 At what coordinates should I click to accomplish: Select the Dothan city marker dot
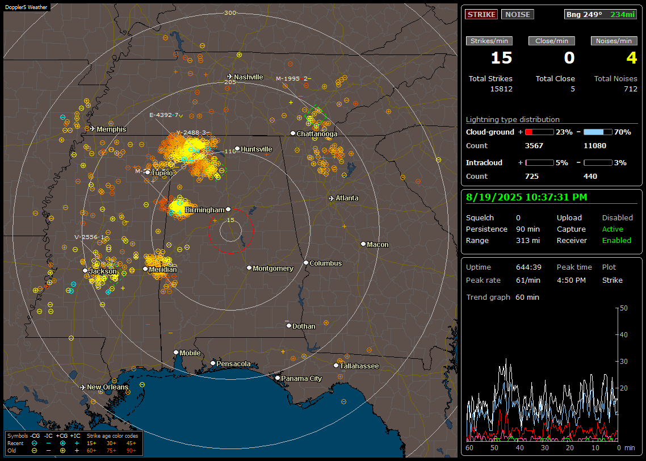coord(289,325)
